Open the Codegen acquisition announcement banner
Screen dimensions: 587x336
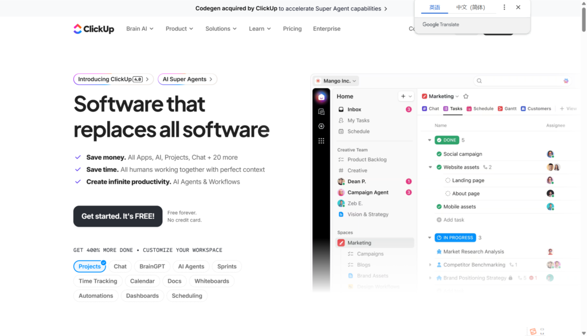pyautogui.click(x=291, y=8)
